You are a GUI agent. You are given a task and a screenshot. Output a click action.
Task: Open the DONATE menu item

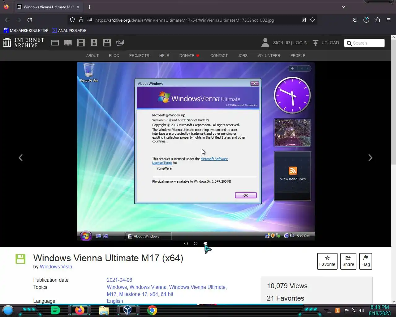click(x=189, y=56)
